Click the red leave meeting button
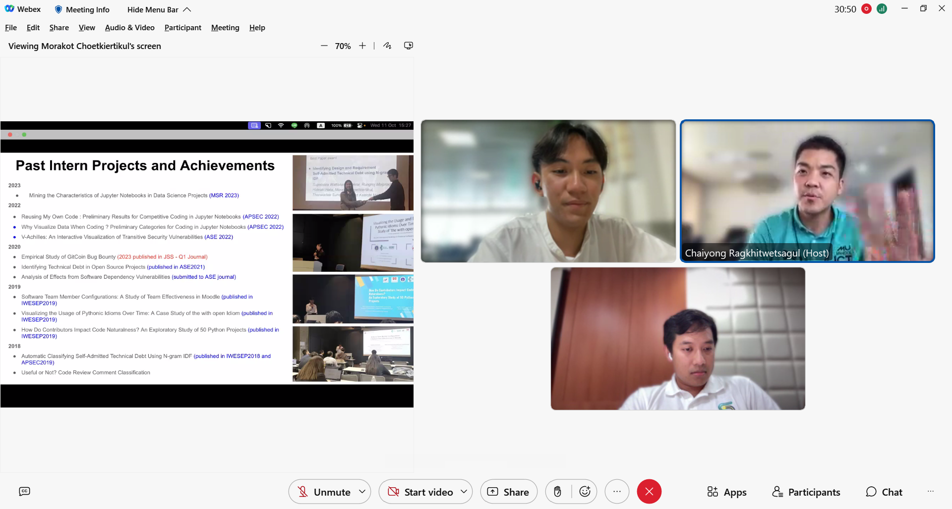The height and width of the screenshot is (509, 952). [649, 492]
